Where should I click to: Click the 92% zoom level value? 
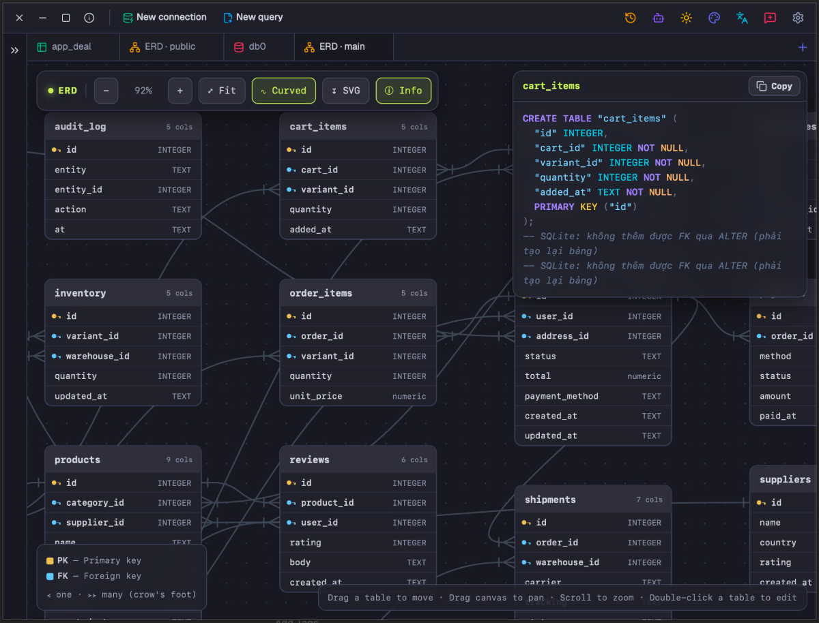click(143, 91)
